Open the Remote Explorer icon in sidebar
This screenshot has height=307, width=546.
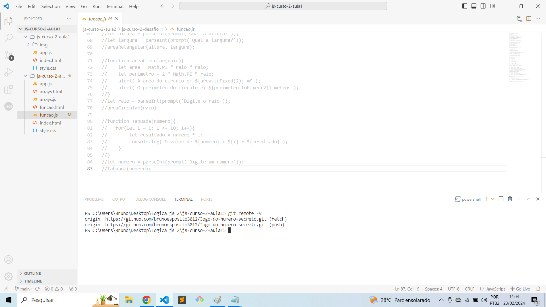[6, 289]
